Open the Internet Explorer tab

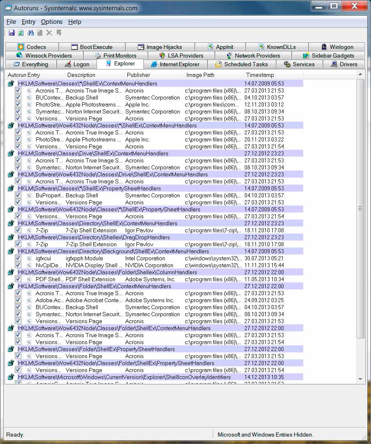click(175, 64)
